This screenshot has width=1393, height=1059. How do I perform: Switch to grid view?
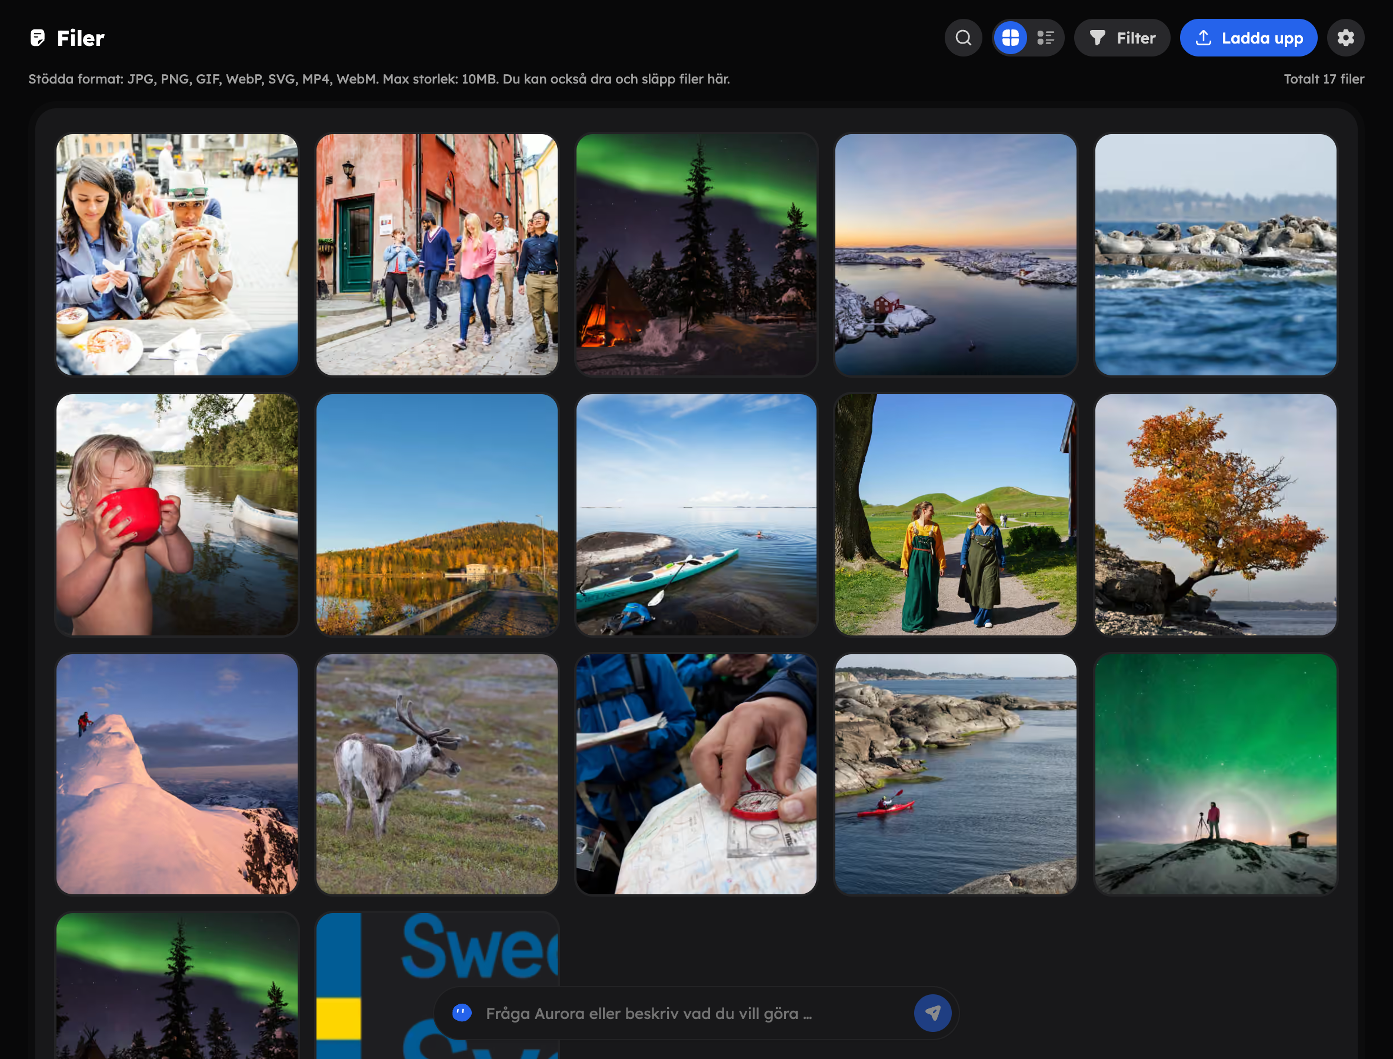1011,38
